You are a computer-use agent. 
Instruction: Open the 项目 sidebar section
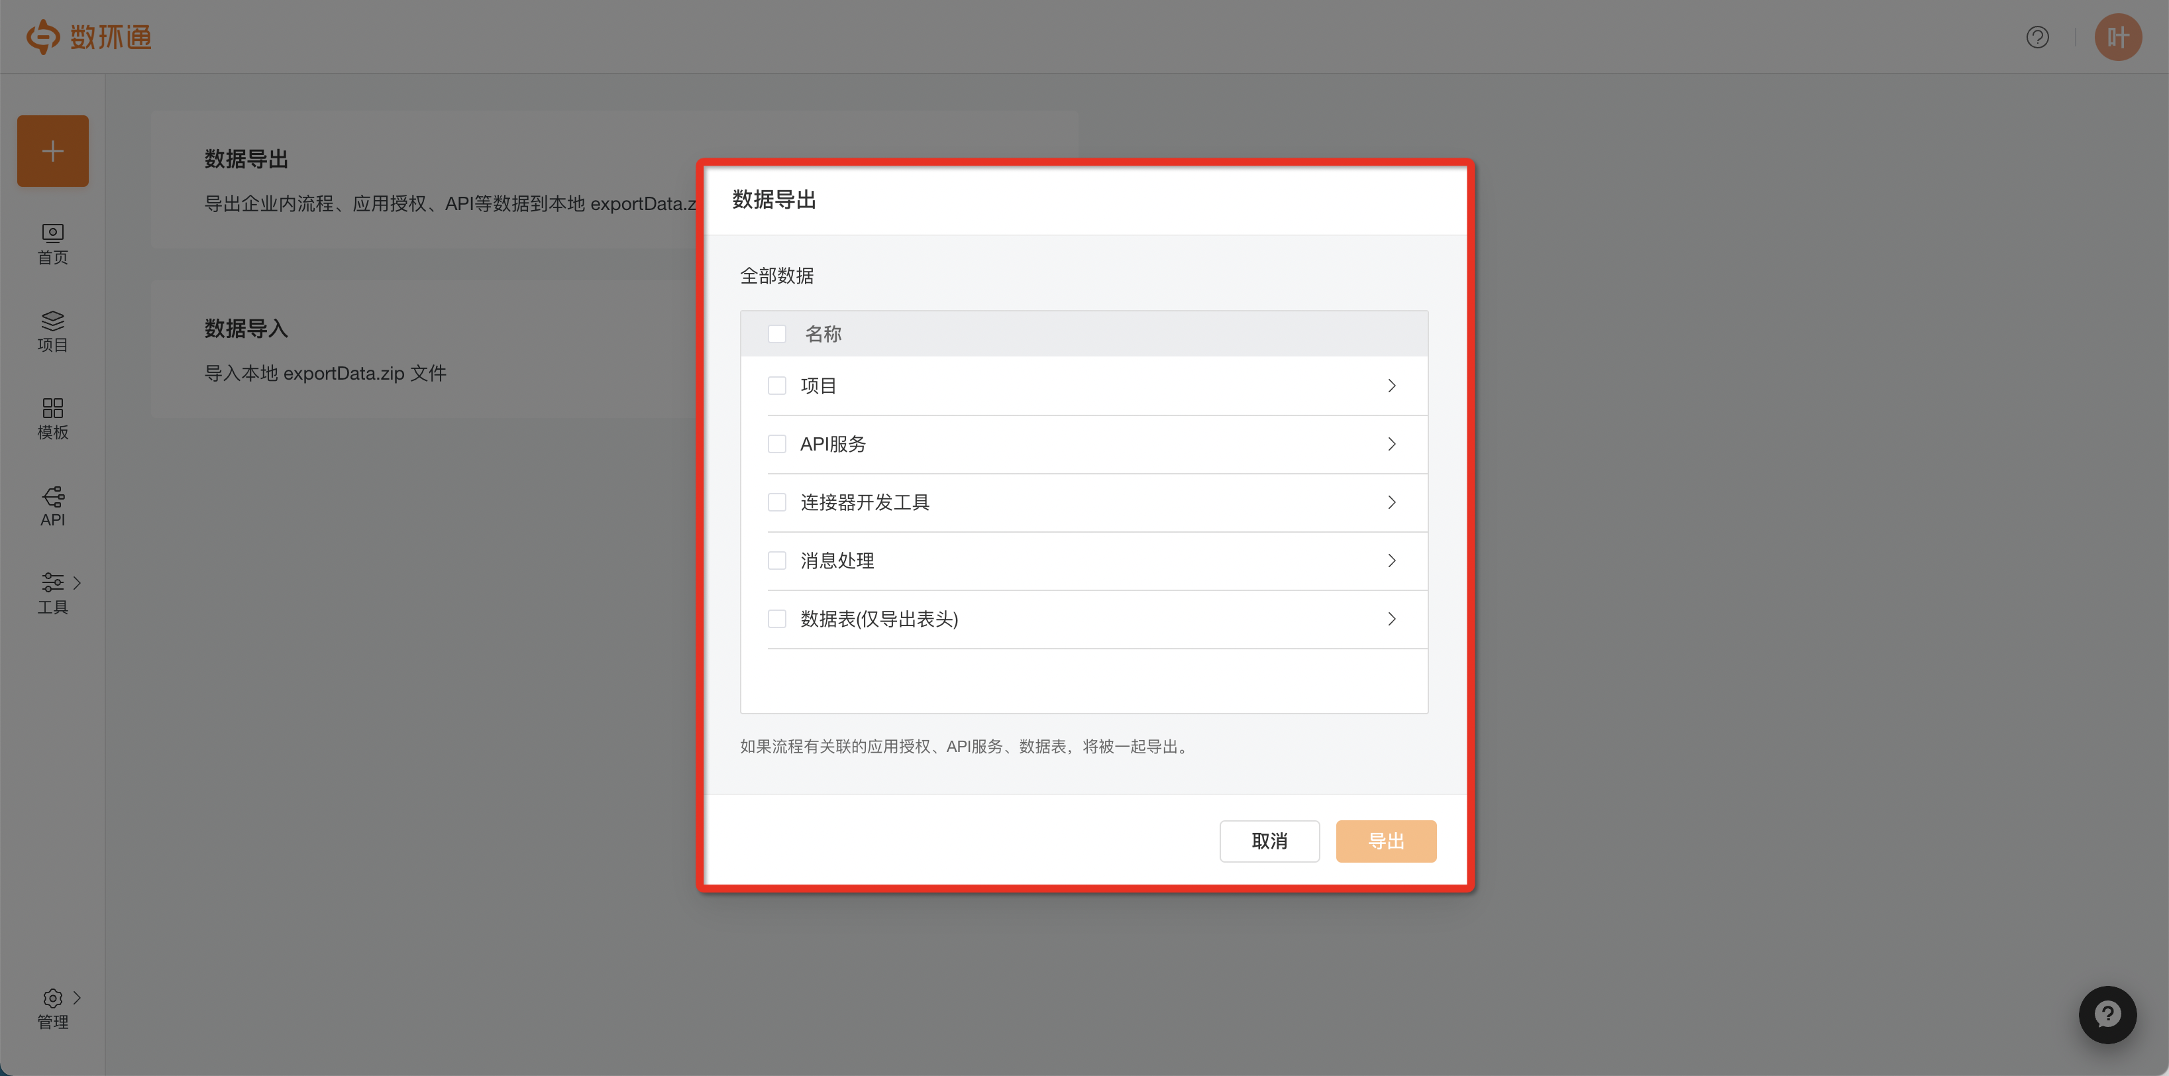click(x=52, y=331)
